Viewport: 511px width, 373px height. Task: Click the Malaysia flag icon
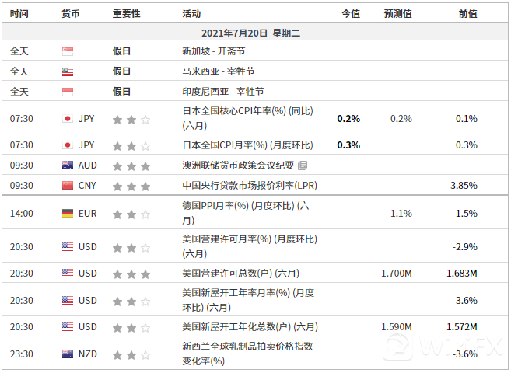(67, 71)
